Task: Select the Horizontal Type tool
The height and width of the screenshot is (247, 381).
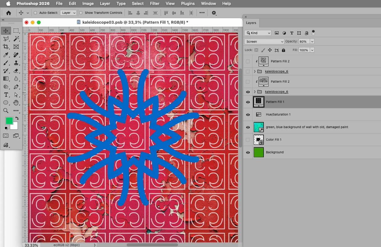Action: [6, 95]
